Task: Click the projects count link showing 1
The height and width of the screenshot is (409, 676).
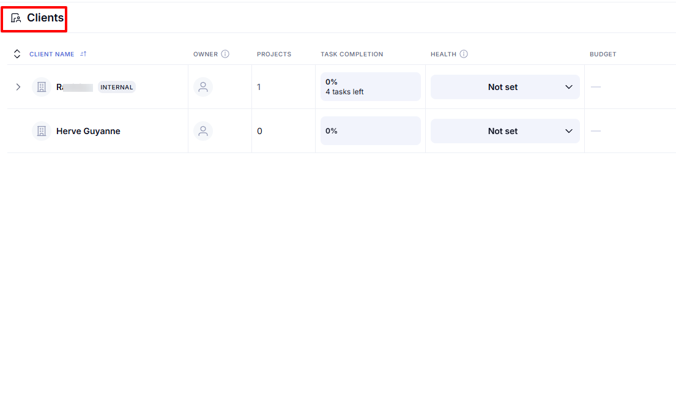Action: point(259,87)
